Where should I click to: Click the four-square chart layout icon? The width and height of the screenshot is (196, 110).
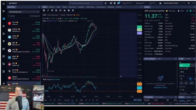56,10
